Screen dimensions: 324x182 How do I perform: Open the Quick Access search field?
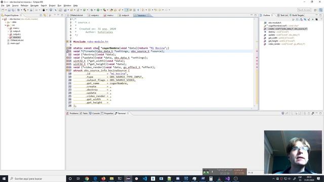304,10
